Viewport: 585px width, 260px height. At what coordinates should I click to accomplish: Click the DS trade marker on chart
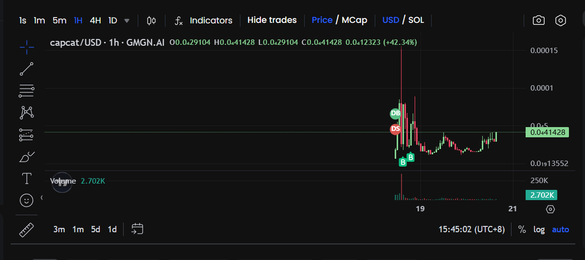tap(395, 129)
